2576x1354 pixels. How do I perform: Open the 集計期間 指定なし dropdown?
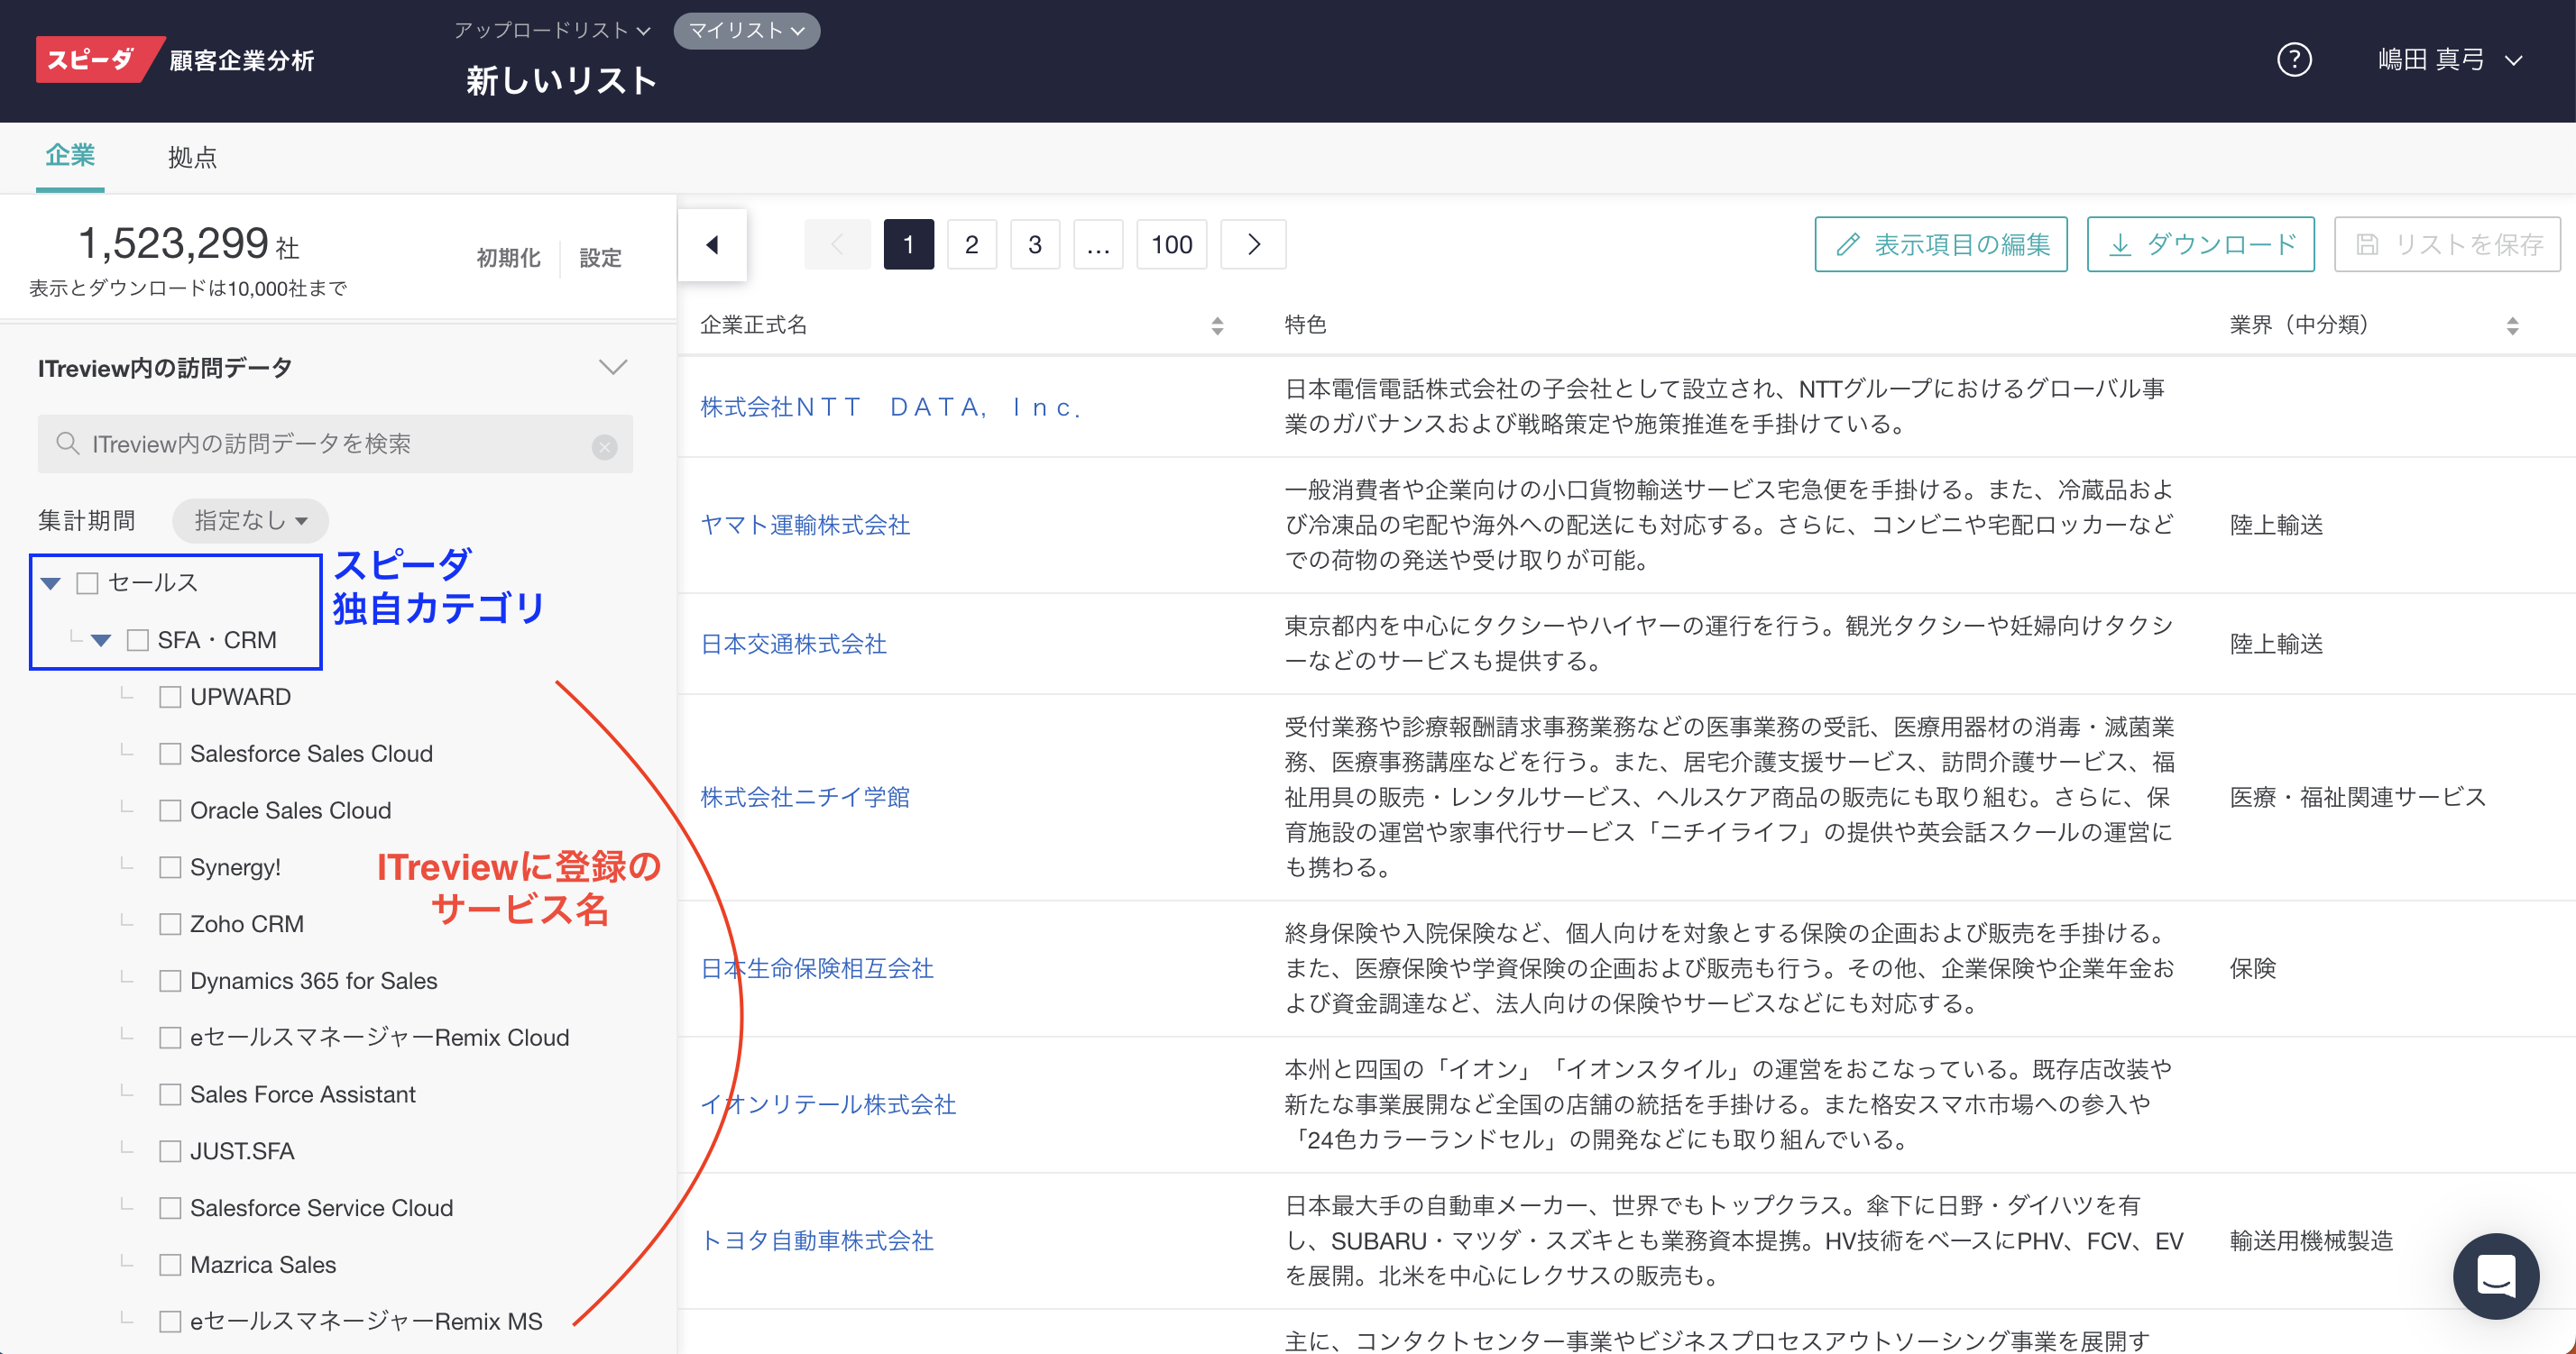coord(250,521)
